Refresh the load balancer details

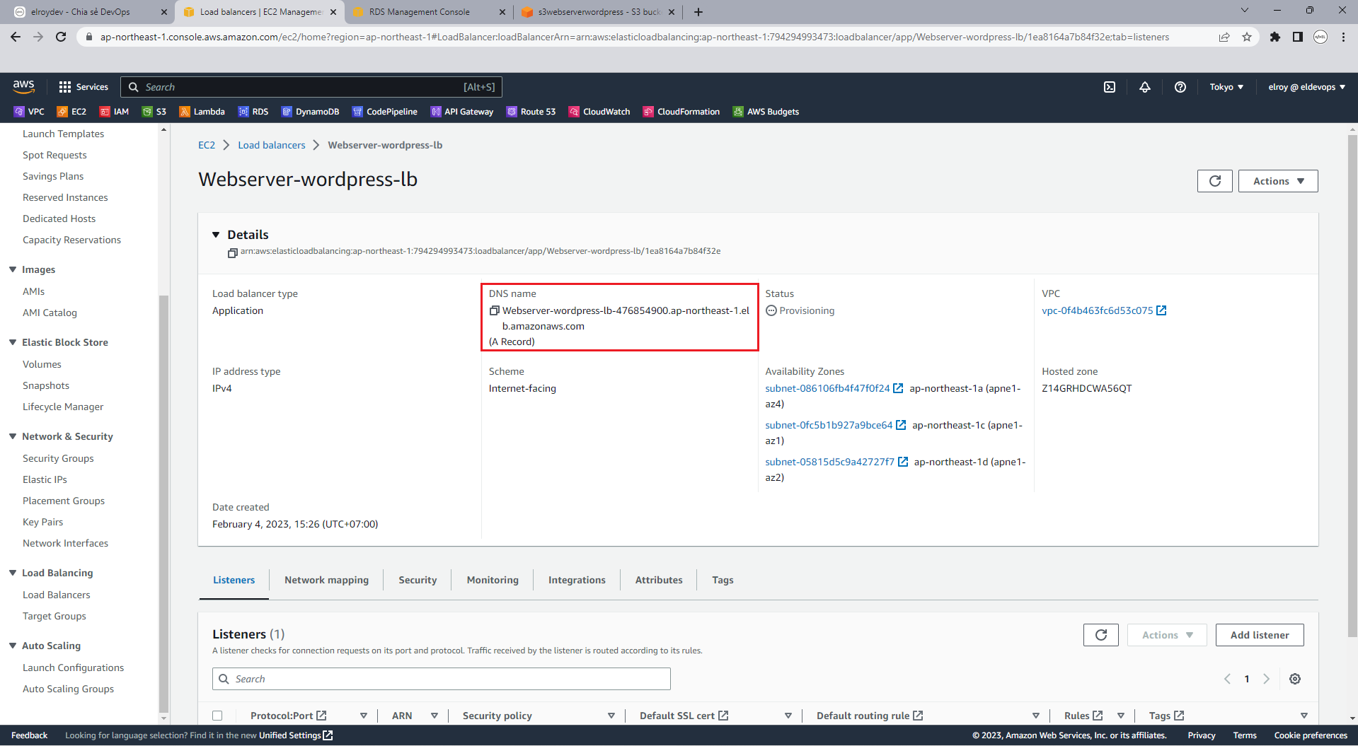click(1215, 181)
